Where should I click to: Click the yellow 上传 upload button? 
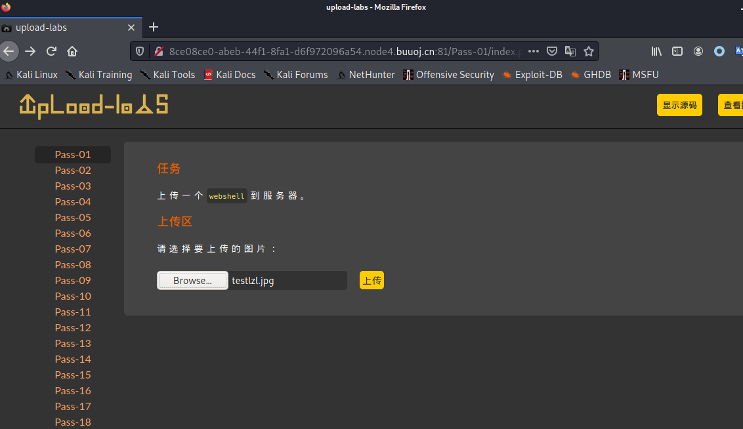coord(371,280)
